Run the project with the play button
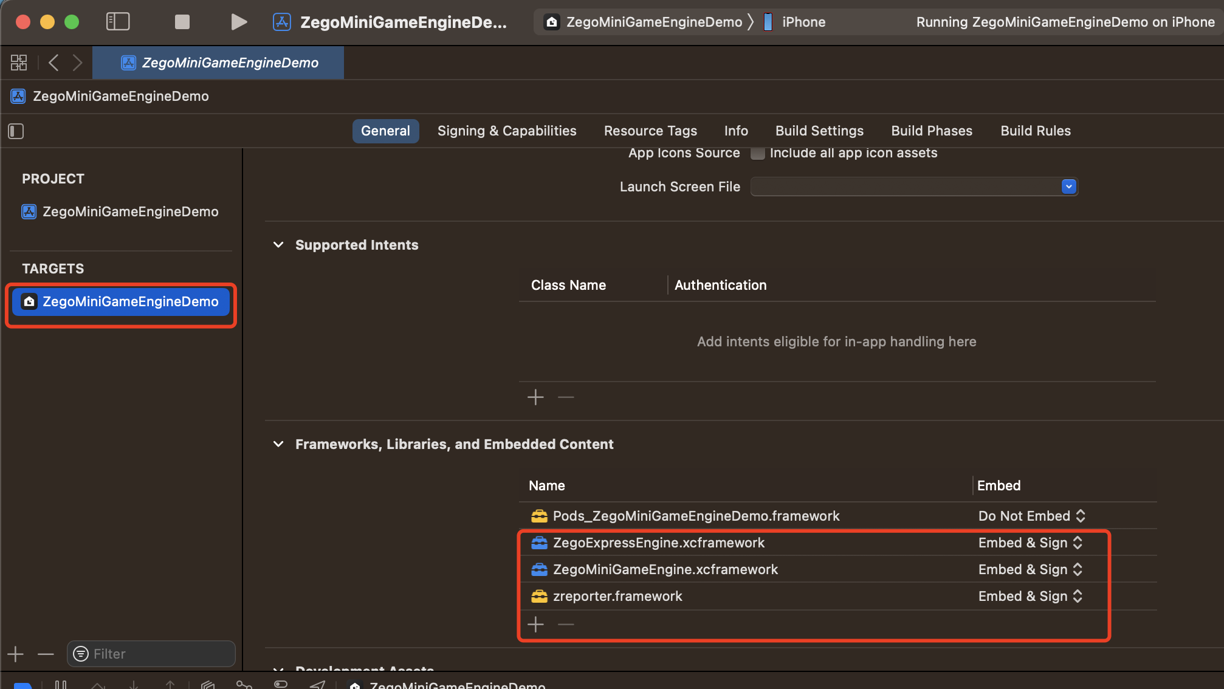 (x=239, y=22)
